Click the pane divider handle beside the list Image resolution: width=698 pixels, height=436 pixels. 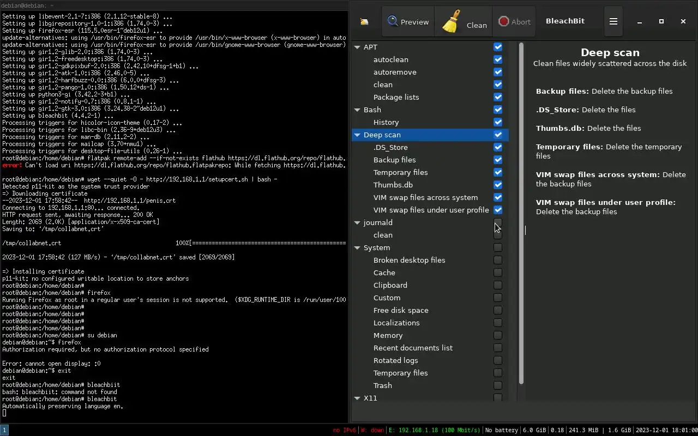point(525,230)
